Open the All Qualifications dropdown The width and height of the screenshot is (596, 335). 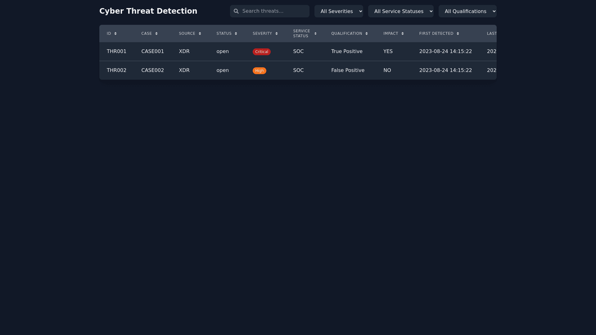point(467,11)
